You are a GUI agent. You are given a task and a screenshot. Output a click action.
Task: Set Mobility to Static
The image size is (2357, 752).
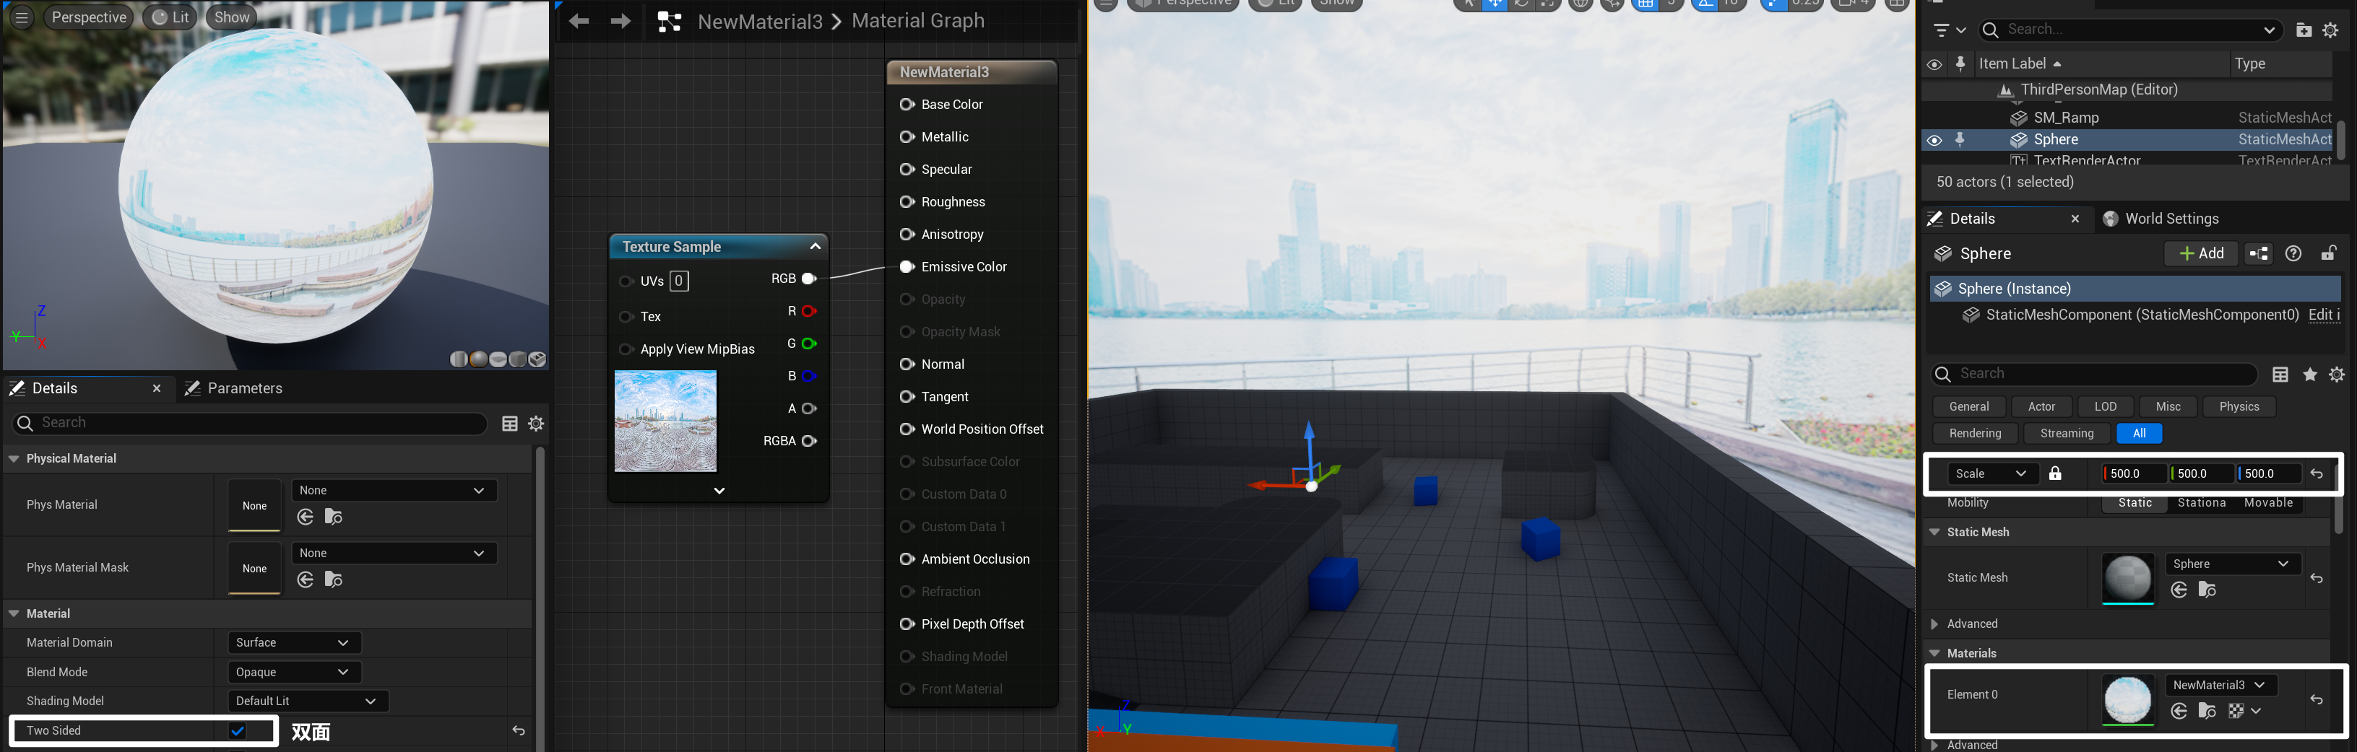coord(2135,504)
